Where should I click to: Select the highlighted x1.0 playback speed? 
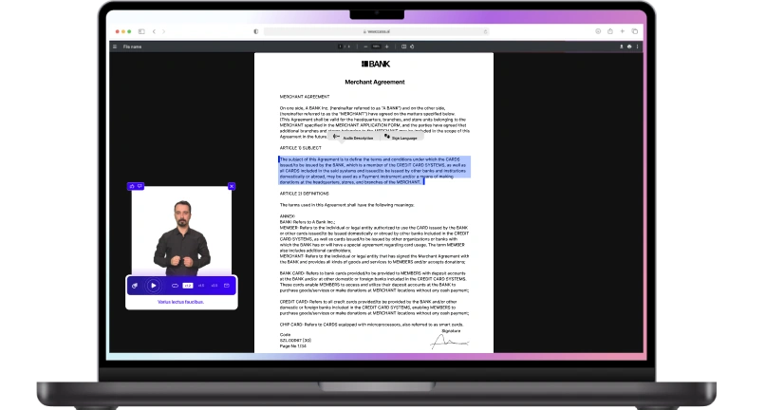(188, 285)
